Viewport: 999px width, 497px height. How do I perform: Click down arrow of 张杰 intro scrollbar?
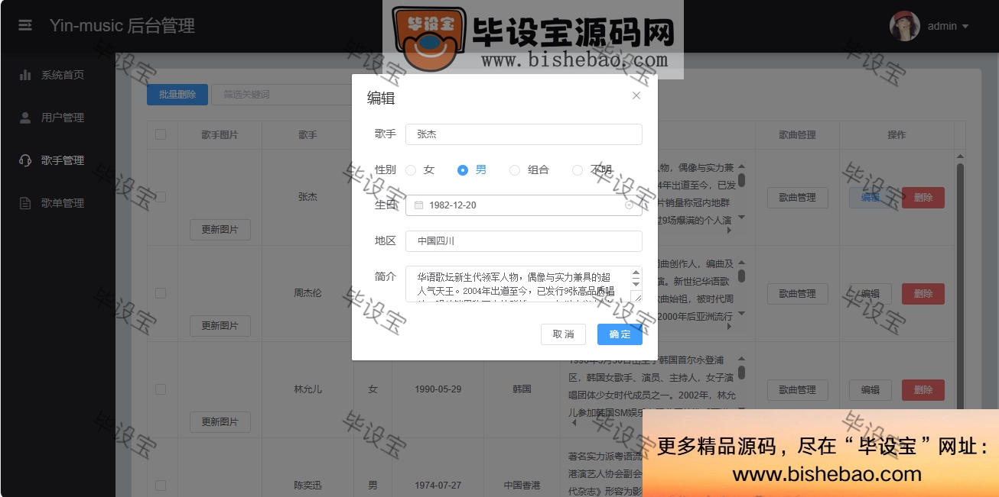click(x=741, y=218)
